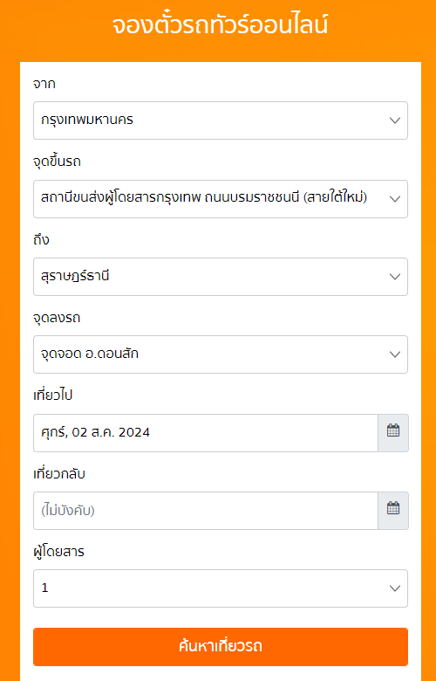This screenshot has height=681, width=436.
Task: Click the เที่ยวกลับ field label
Action: 59,474
